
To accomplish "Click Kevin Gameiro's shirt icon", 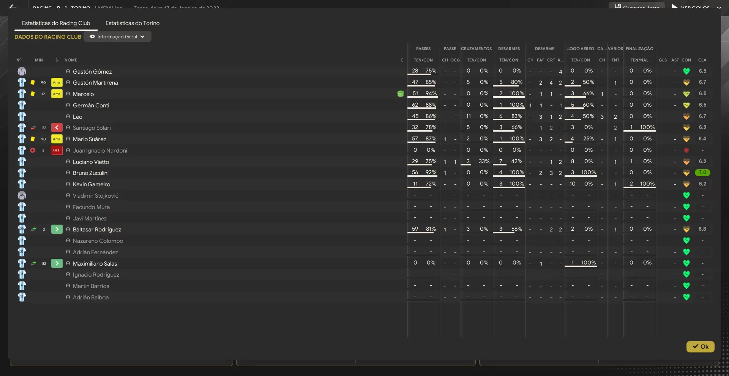I will pos(22,184).
